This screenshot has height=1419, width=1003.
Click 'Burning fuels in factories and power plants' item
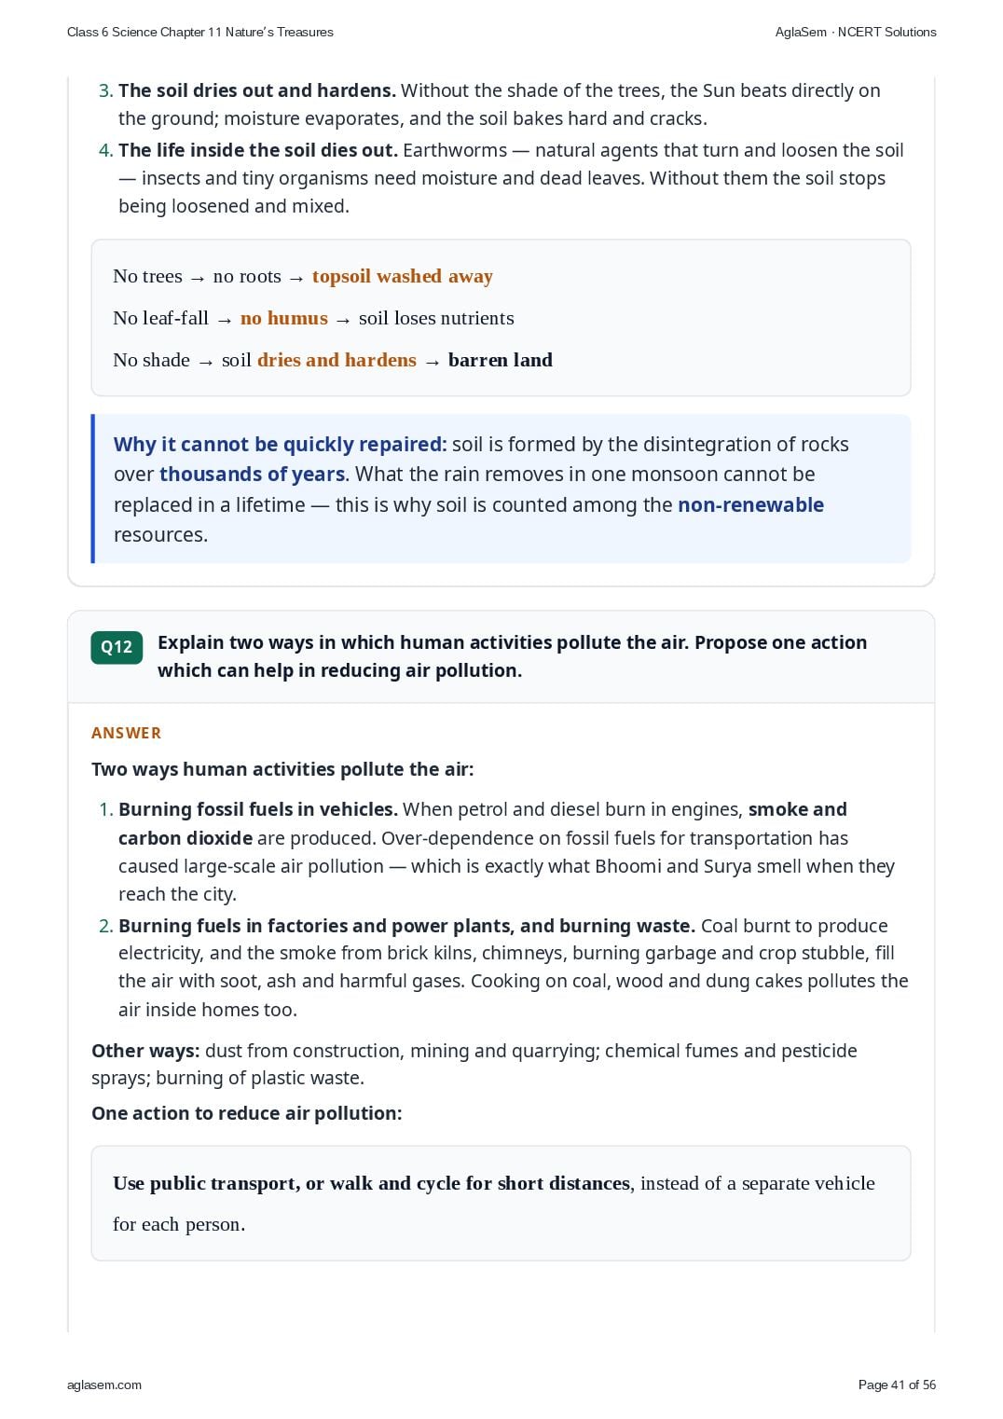point(406,926)
